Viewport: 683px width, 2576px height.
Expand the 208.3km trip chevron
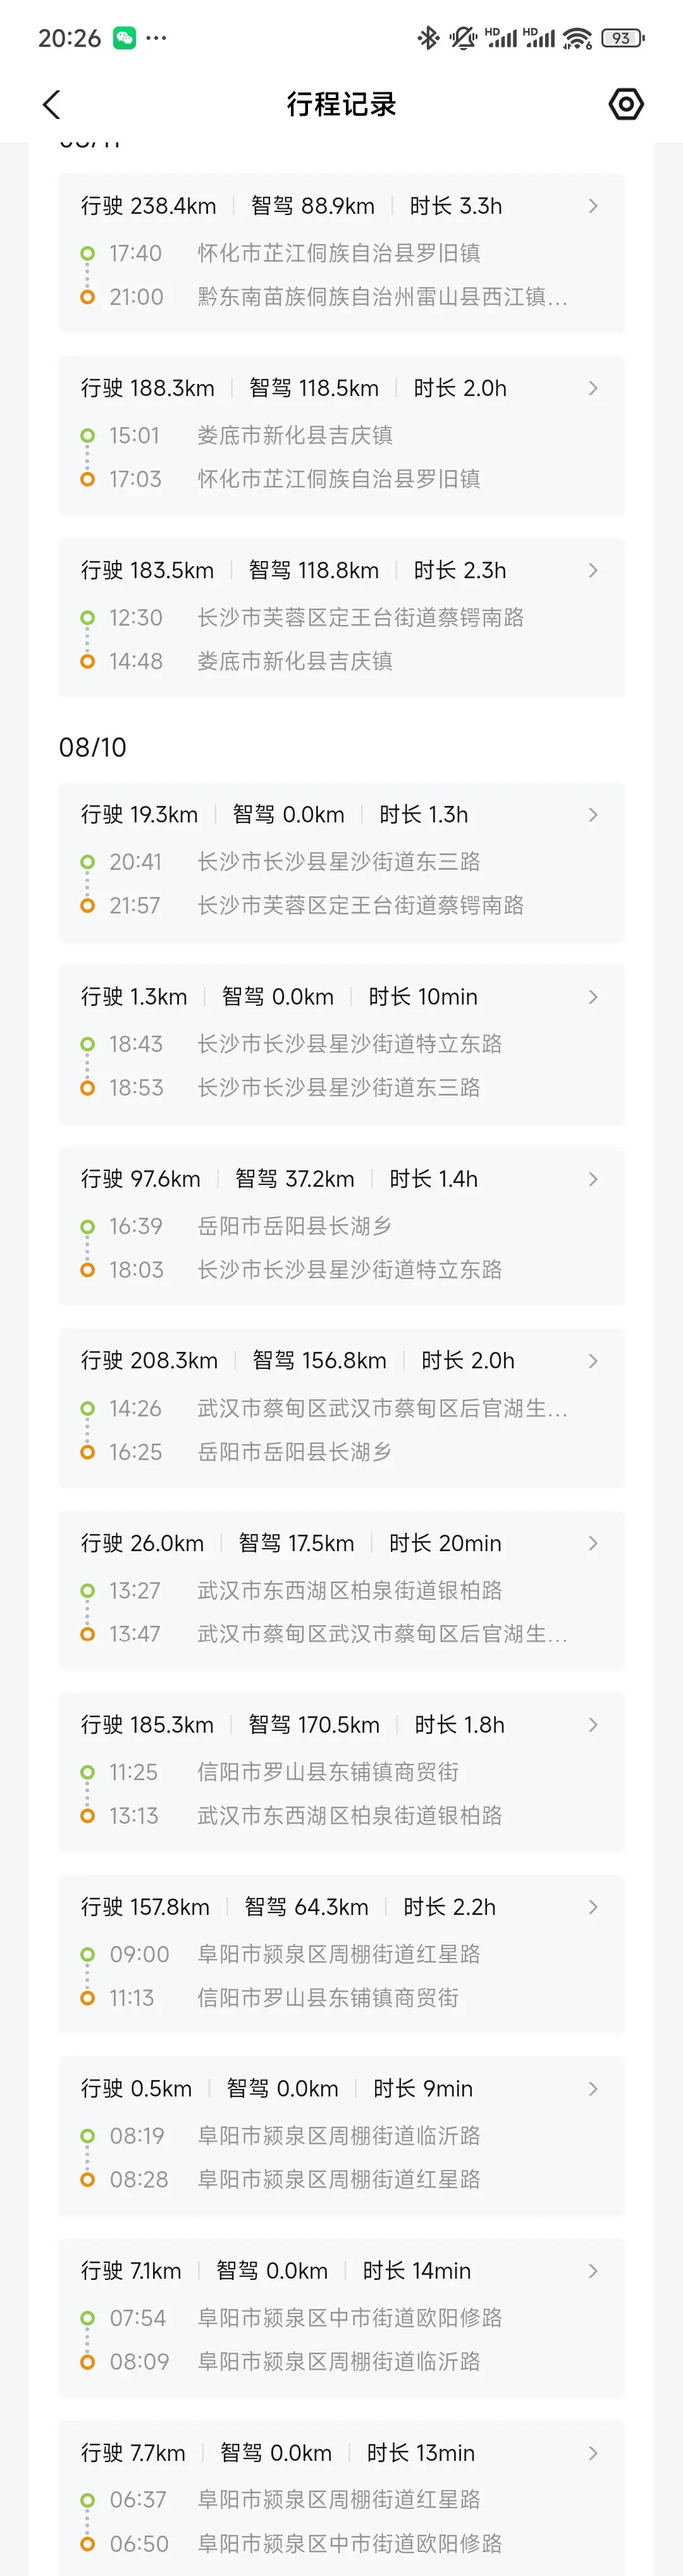tap(593, 1361)
